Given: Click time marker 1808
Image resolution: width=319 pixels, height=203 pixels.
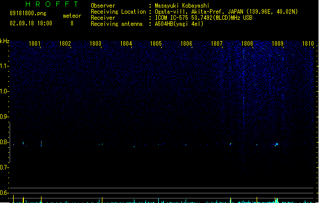Looking at the screenshot, I should [x=247, y=44].
